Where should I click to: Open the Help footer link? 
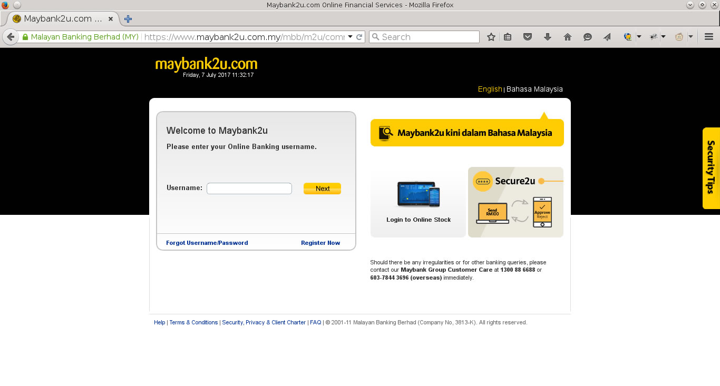pos(160,322)
